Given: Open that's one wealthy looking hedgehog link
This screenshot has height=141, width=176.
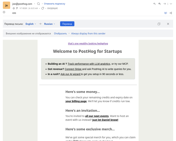Looking at the screenshot, I should pos(88,44).
